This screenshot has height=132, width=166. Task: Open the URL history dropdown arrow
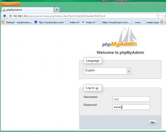click(162, 16)
